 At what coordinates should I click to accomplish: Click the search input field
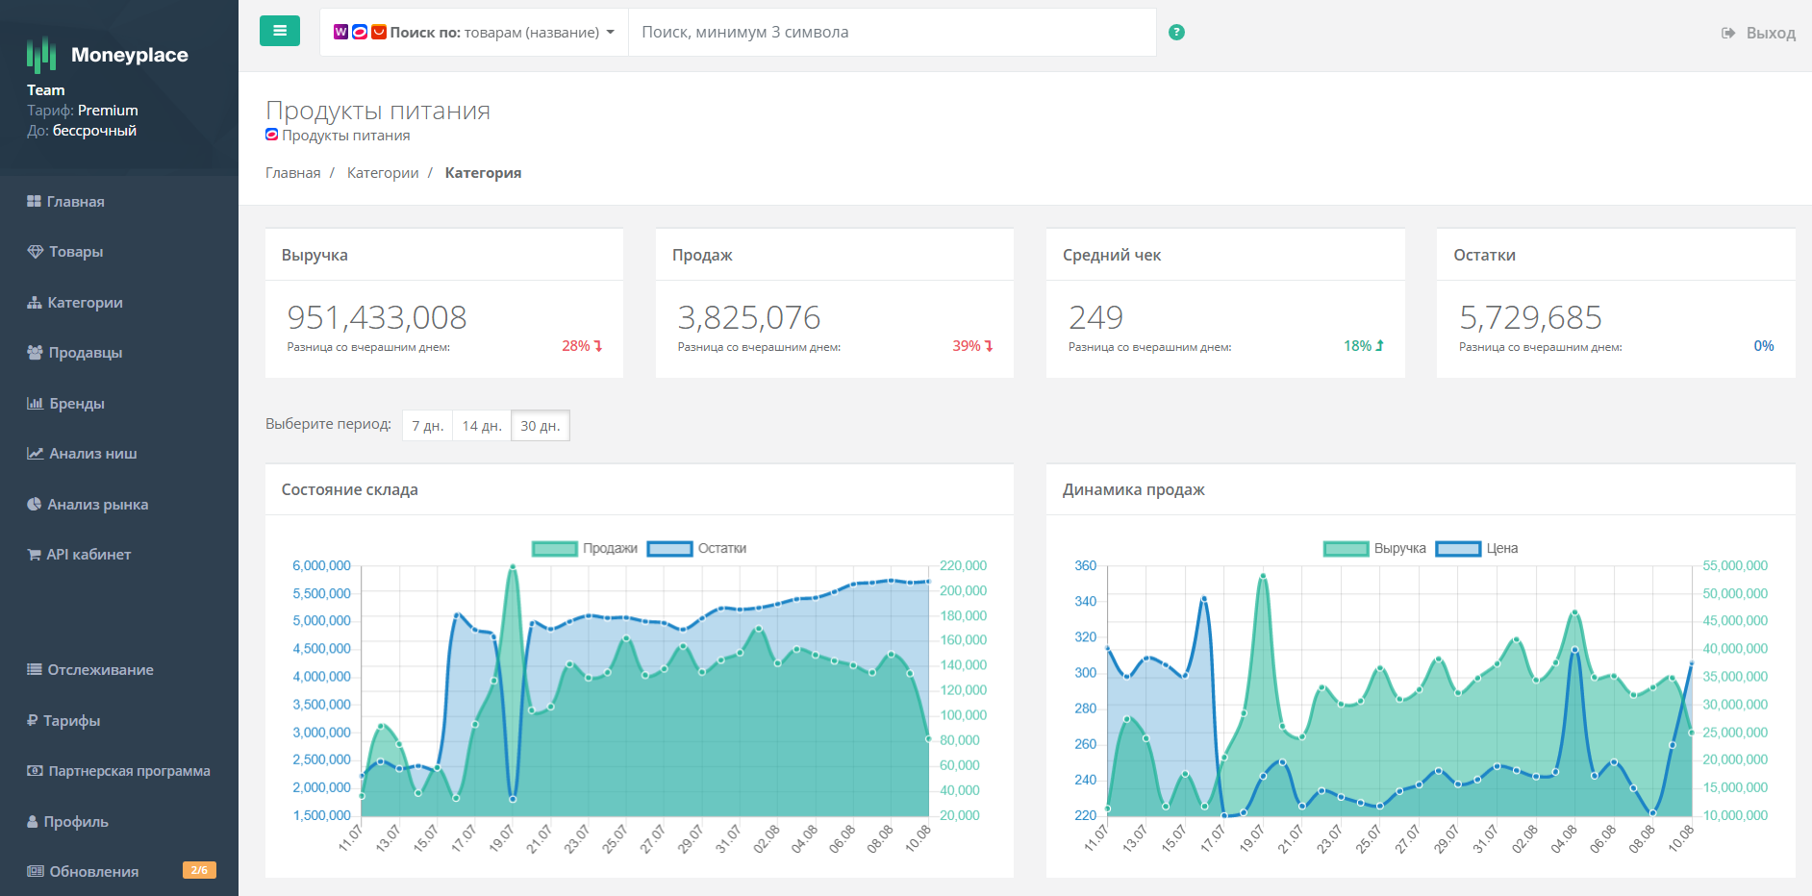(x=892, y=33)
